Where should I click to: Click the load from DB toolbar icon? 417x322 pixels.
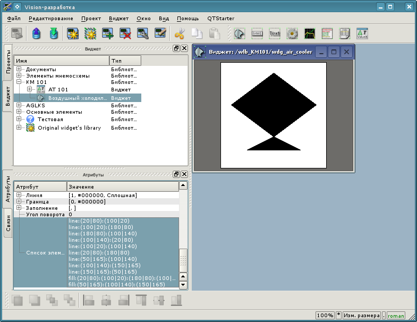[37, 34]
